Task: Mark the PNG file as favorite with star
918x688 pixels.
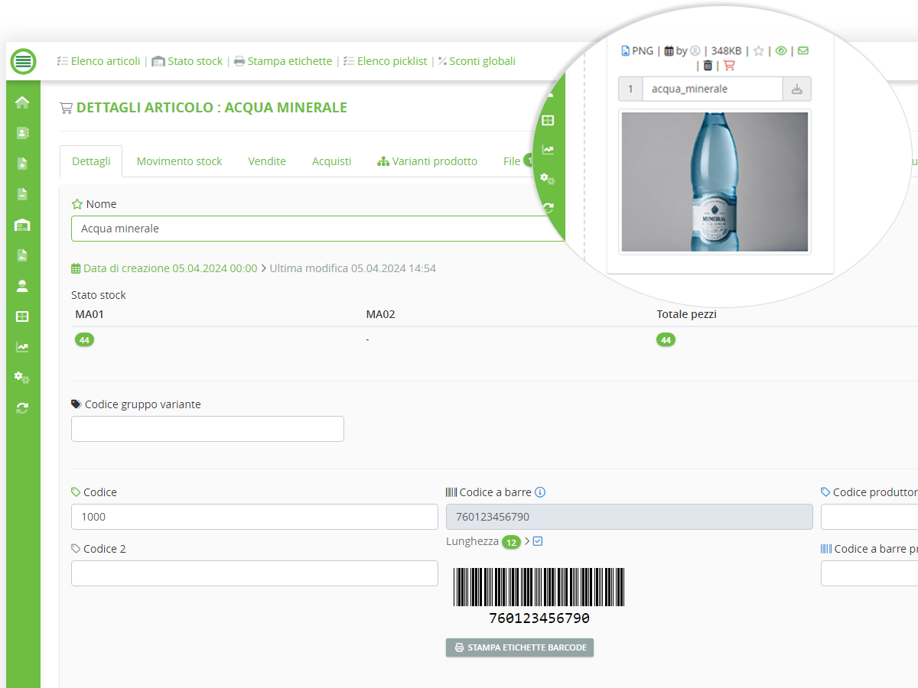Action: (757, 50)
